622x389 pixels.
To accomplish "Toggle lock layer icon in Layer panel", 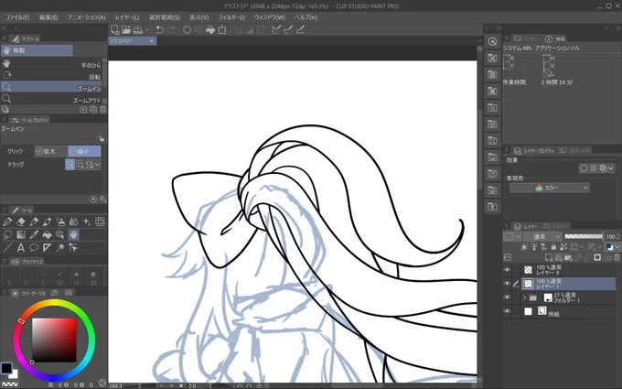I will [x=553, y=247].
